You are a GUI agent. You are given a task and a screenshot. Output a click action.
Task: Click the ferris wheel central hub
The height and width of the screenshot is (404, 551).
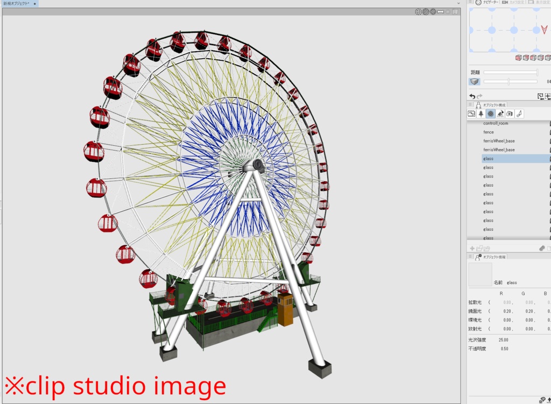(255, 166)
